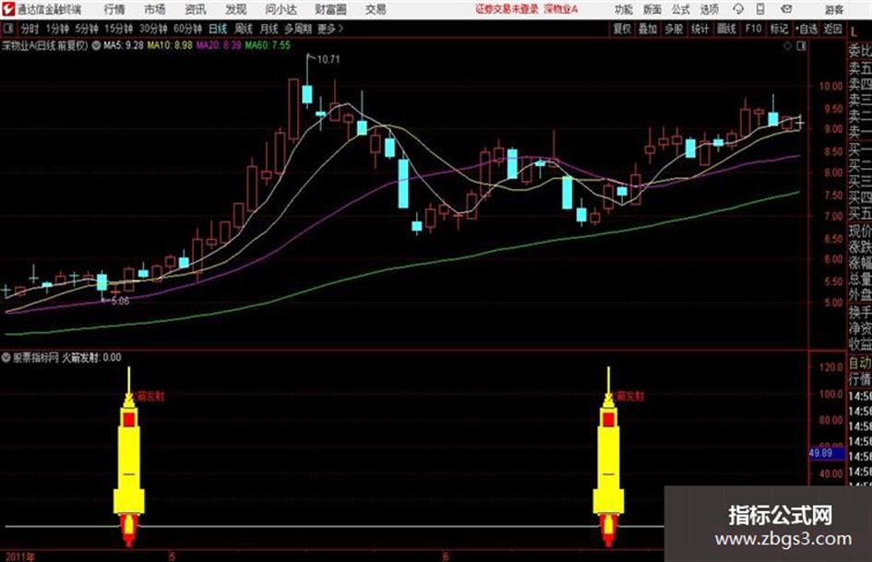
Task: Switch to the 60分钟 period tab
Action: [187, 29]
